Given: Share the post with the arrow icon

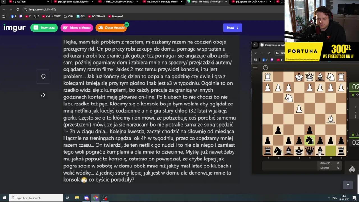Looking at the screenshot, I should tap(43, 95).
